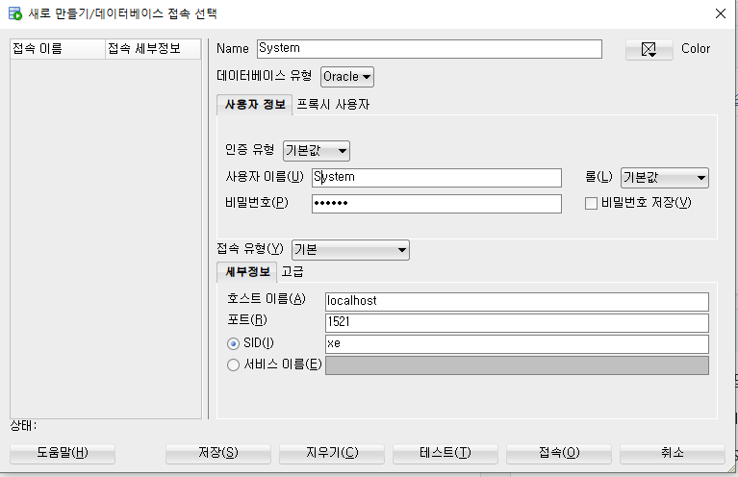Switch to the 고급 tab
This screenshot has width=738, height=477.
(293, 272)
